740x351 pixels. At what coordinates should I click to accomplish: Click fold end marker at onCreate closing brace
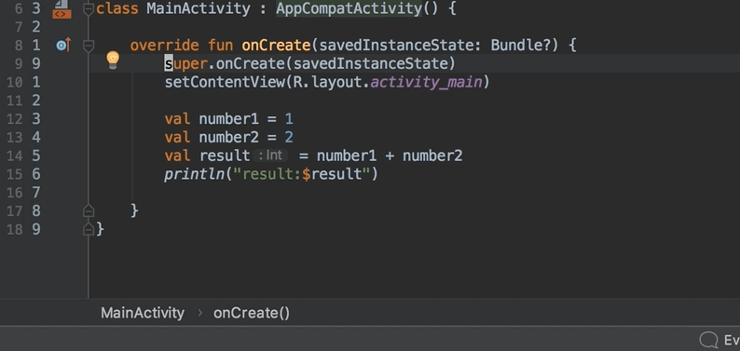point(89,210)
